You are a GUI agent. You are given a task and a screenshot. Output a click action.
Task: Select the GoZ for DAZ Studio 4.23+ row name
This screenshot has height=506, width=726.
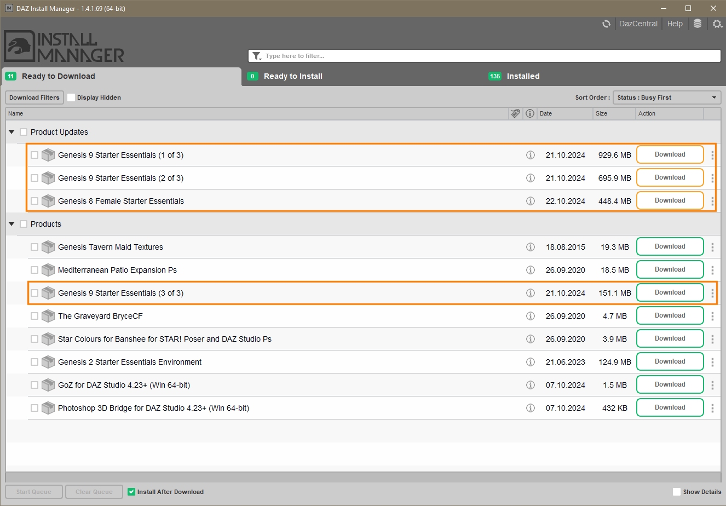coord(124,385)
